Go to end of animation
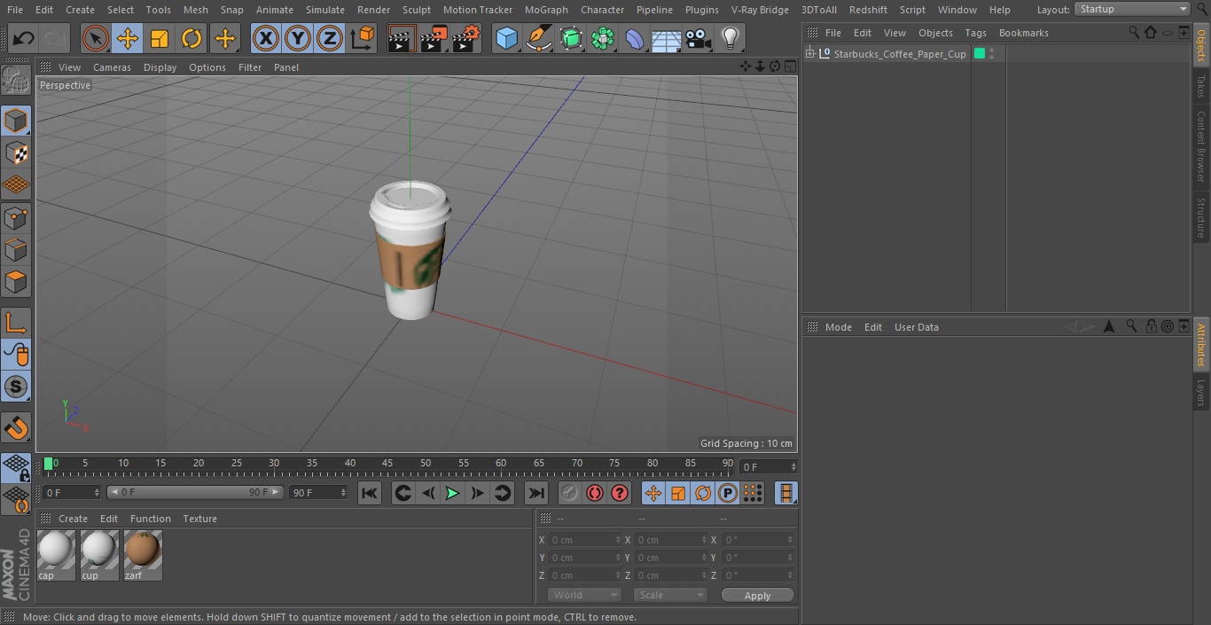Viewport: 1211px width, 625px height. tap(536, 493)
